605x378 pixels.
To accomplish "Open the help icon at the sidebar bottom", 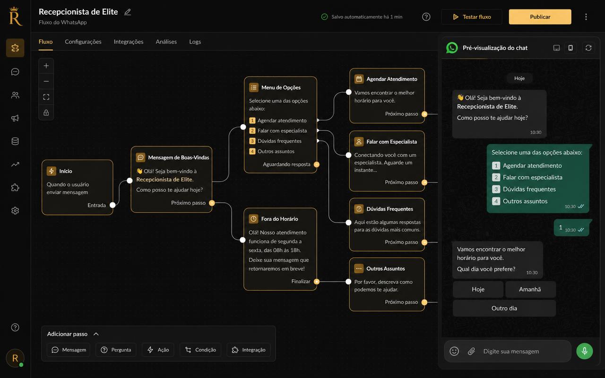I will point(15,327).
